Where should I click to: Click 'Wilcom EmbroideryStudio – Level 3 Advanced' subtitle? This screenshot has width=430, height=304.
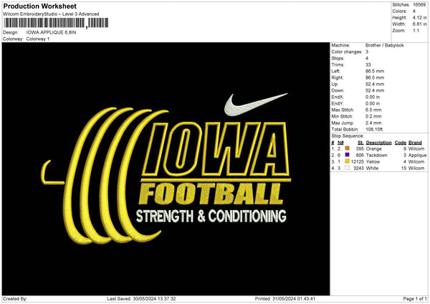[51, 14]
